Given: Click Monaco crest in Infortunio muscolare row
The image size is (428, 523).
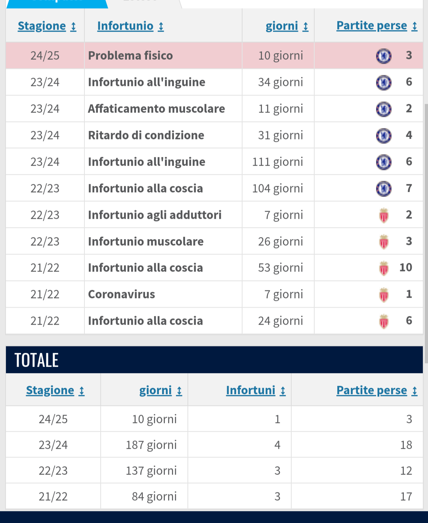Looking at the screenshot, I should coord(384,242).
